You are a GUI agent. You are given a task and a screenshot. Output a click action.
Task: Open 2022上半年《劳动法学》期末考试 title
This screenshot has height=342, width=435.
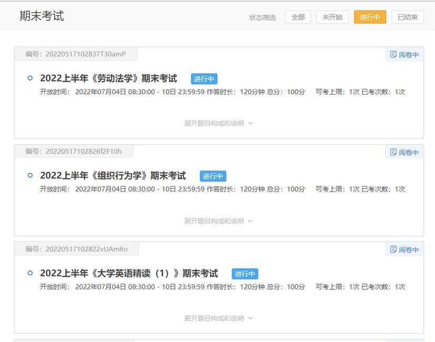(108, 78)
